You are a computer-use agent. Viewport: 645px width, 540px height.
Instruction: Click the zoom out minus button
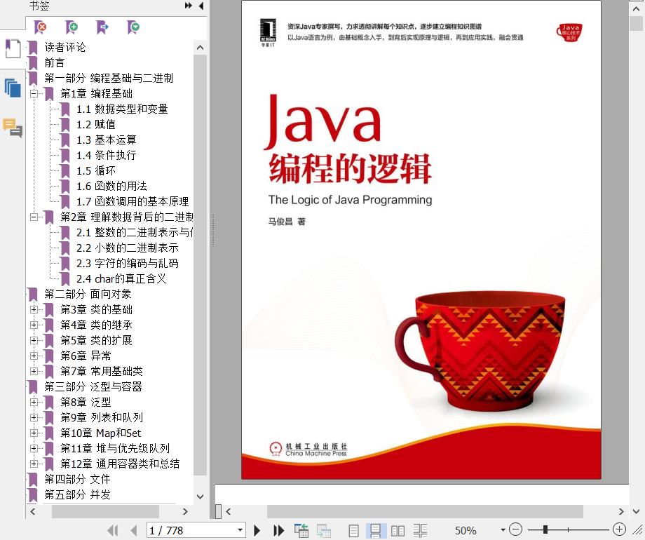click(x=515, y=529)
